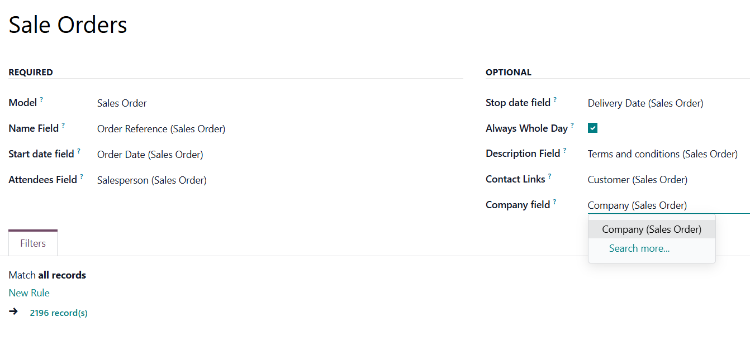Switch to the Filters tab
Screen dimensions: 750x355
[33, 243]
